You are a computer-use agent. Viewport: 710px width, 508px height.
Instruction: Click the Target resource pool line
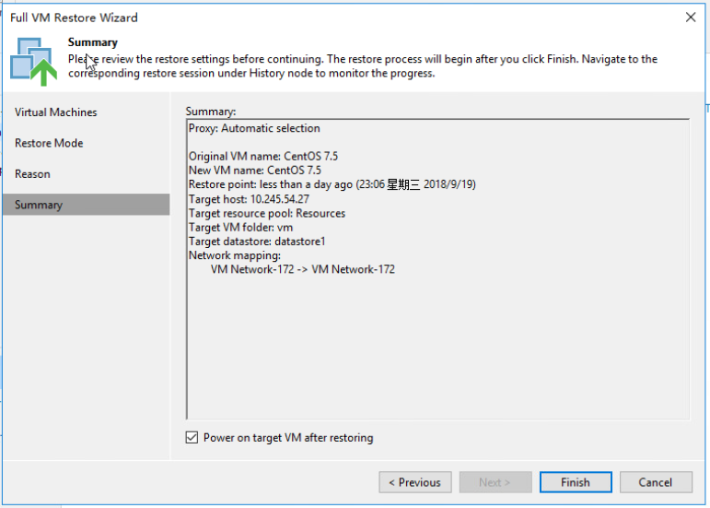(267, 213)
